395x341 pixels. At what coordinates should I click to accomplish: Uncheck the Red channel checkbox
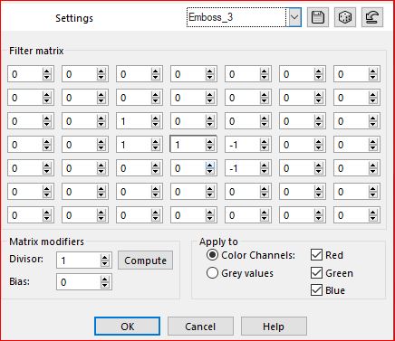[x=316, y=255]
